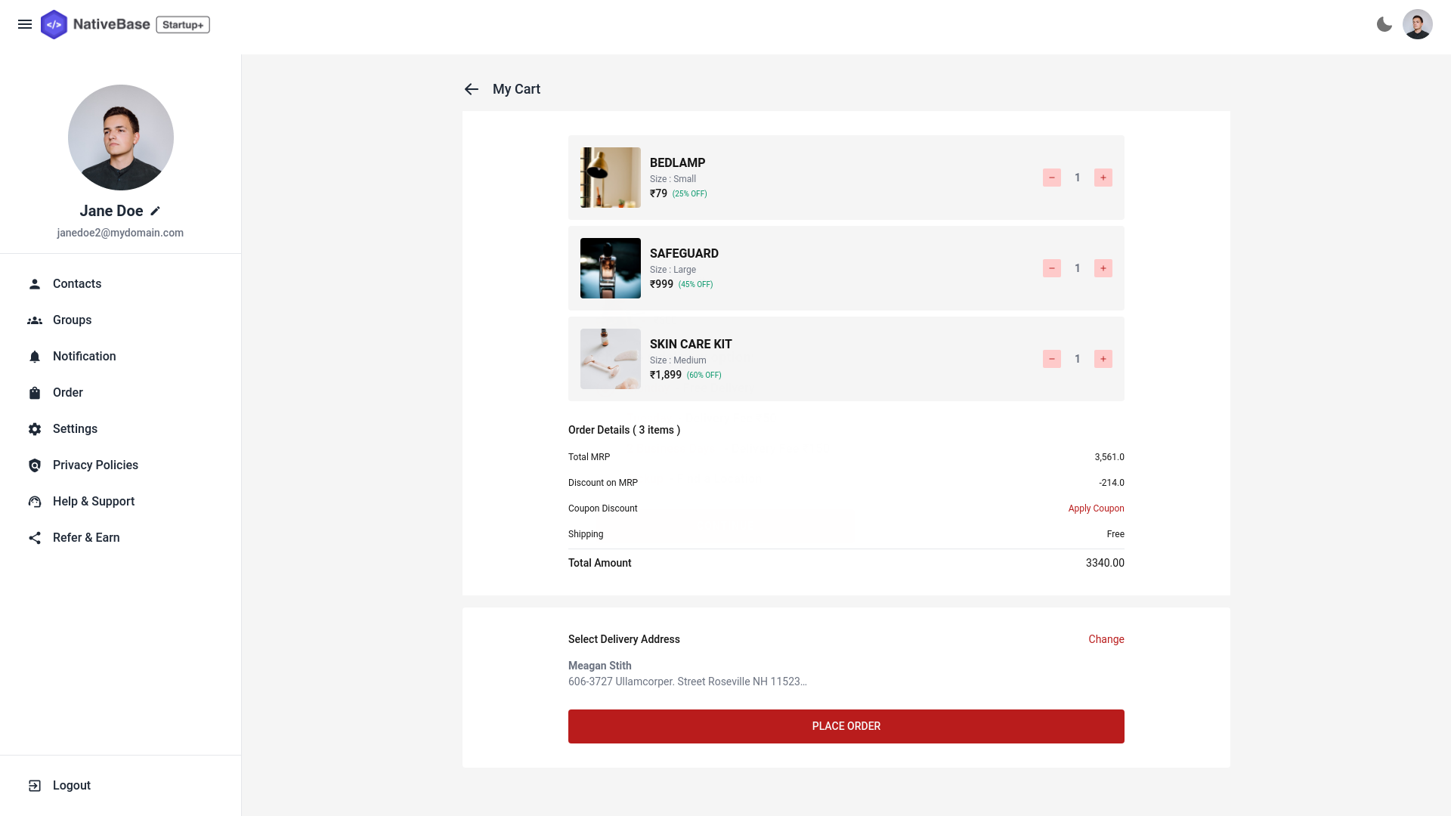
Task: Open Privacy Policies in sidebar
Action: [94, 465]
